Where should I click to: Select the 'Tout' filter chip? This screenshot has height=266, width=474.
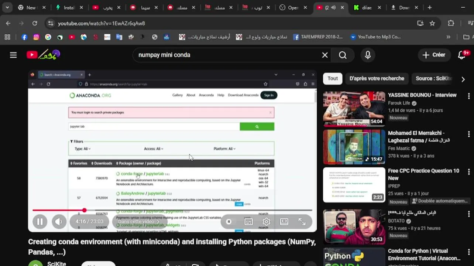point(333,78)
